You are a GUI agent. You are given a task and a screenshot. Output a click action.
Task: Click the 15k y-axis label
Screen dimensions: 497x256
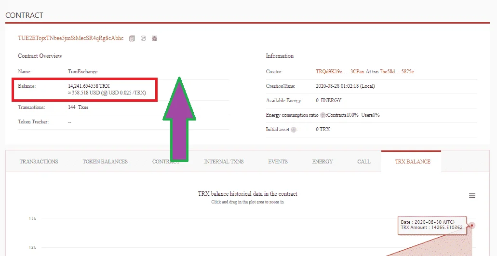coord(33,218)
